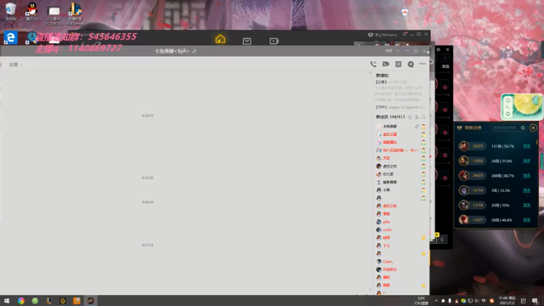This screenshot has height=306, width=544.
Task: Start a voice call in the group chat
Action: tap(373, 65)
